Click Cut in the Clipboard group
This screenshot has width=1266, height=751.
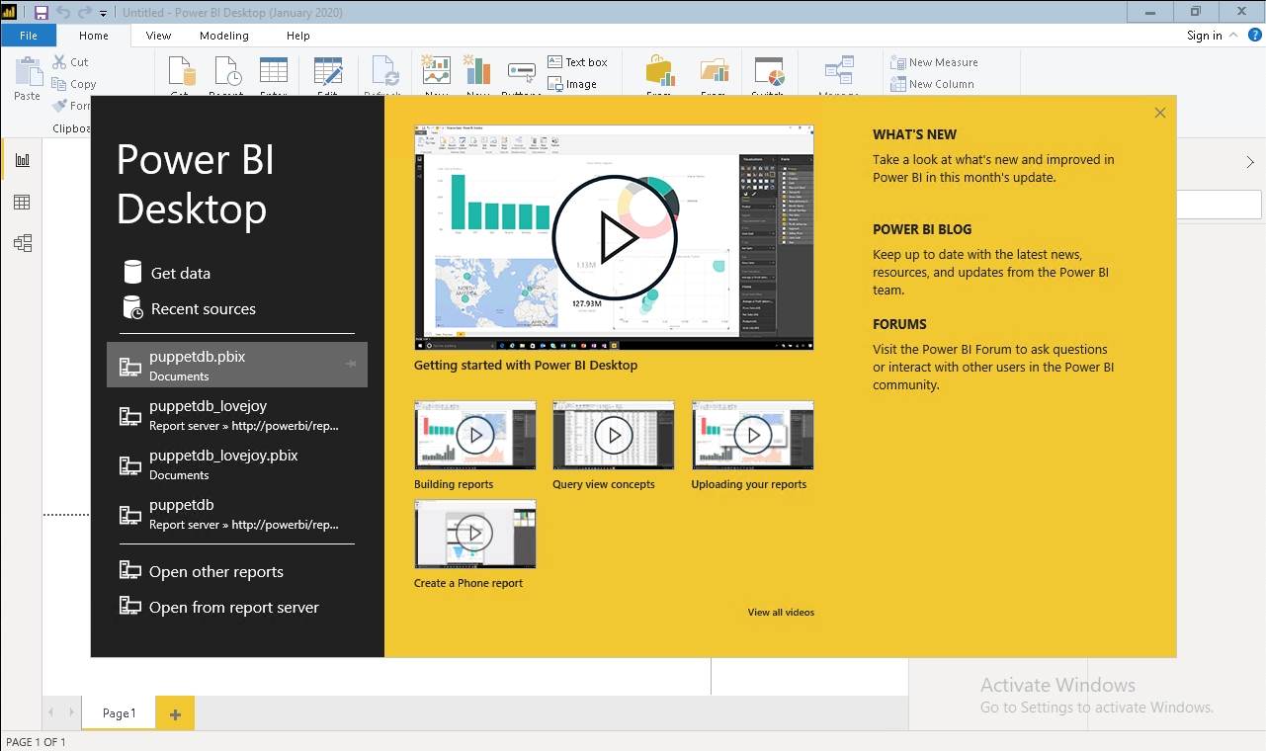[71, 62]
